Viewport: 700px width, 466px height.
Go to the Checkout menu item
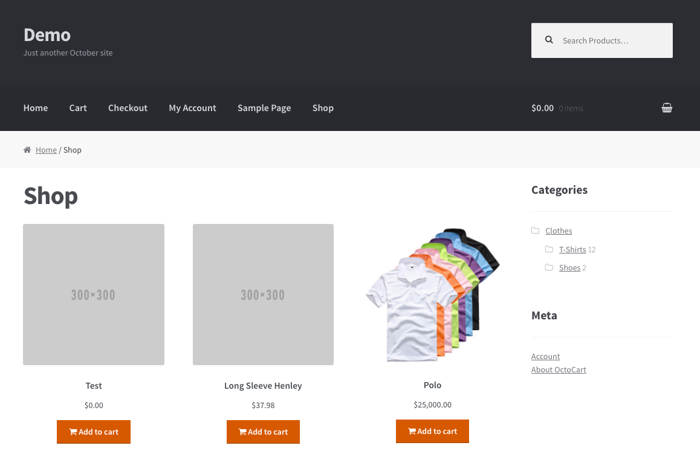pos(128,108)
